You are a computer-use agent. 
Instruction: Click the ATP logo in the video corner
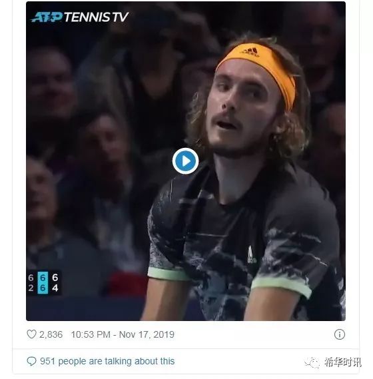click(47, 17)
